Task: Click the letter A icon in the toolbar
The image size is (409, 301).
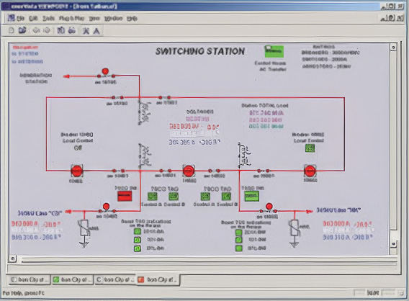Action: click(96, 31)
